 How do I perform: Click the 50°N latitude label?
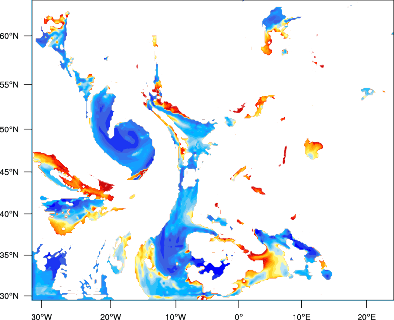[x=9, y=129]
